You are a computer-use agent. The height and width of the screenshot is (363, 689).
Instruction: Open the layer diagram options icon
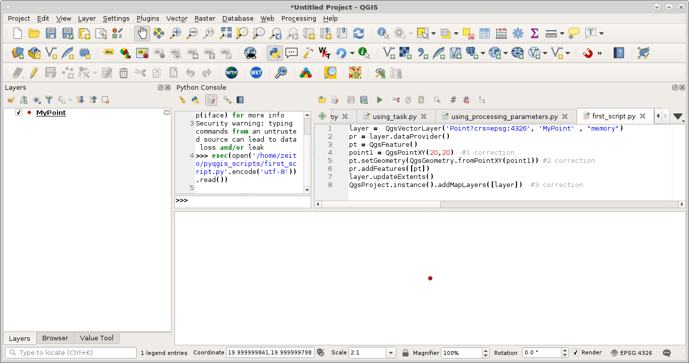[x=126, y=53]
